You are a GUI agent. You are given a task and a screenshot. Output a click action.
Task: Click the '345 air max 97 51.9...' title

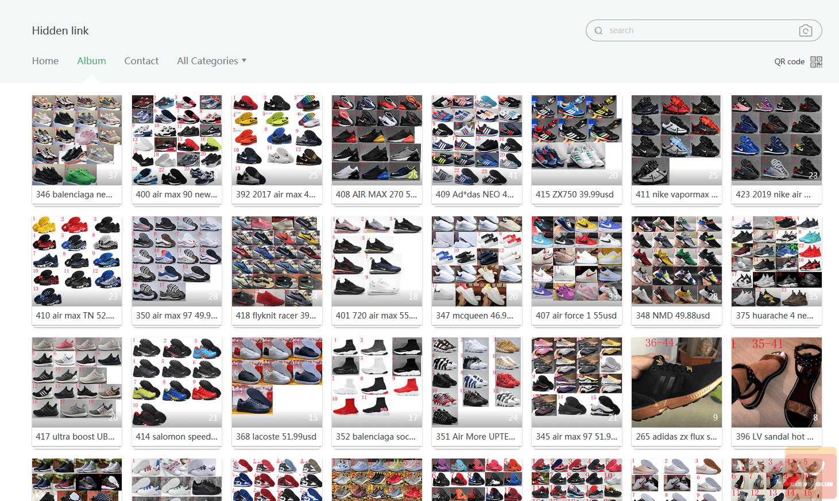(576, 437)
